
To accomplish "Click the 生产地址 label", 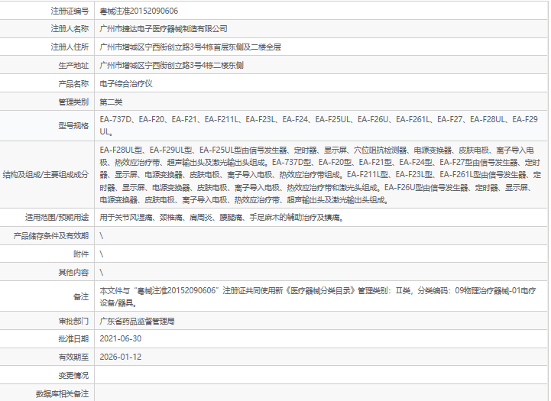I will [73, 66].
